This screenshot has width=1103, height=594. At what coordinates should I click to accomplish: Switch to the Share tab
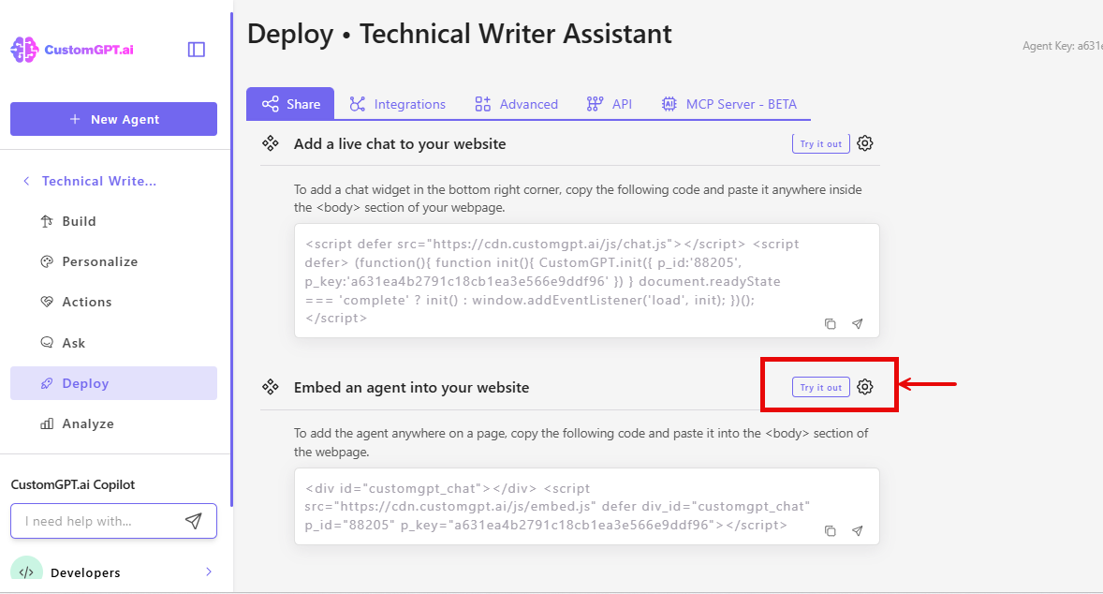[x=290, y=104]
